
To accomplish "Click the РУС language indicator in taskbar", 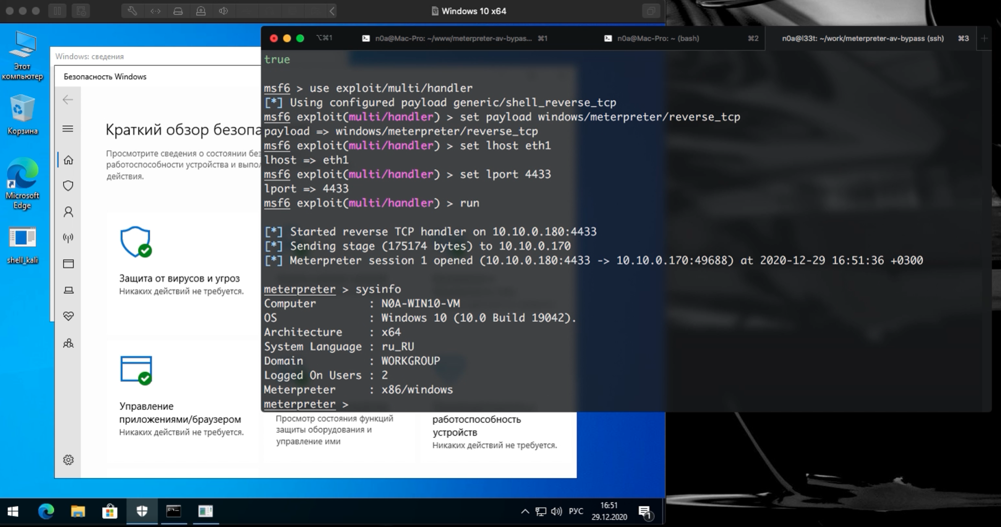I will 575,511.
